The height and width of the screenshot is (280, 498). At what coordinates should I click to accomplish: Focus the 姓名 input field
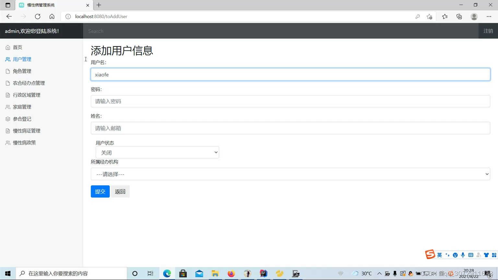click(x=290, y=128)
